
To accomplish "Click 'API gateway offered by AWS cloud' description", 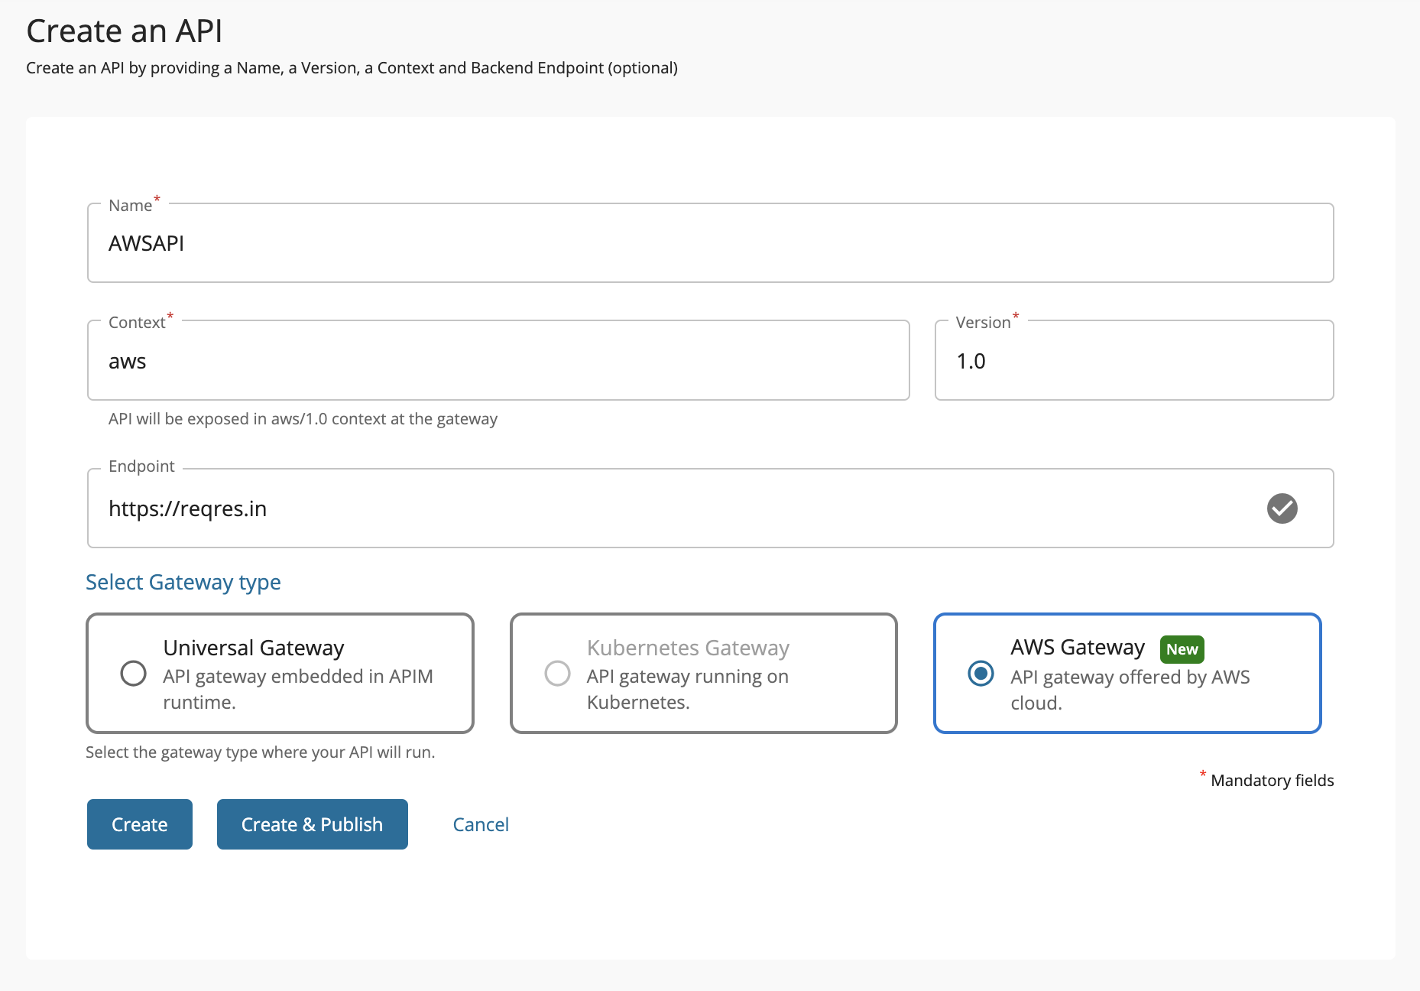I will (1130, 690).
